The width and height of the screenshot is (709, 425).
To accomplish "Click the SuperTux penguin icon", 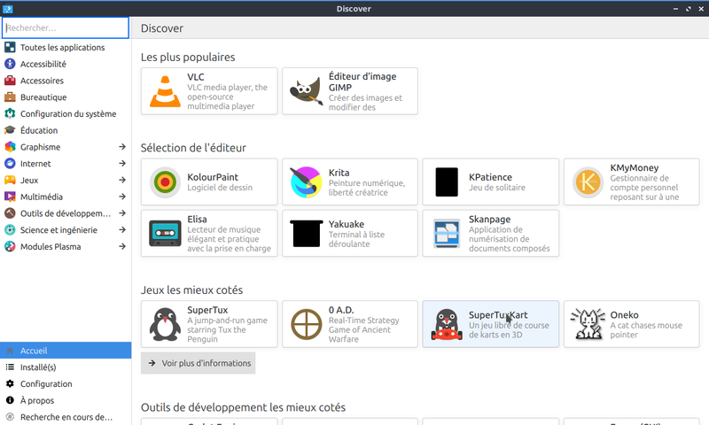I will [x=165, y=324].
